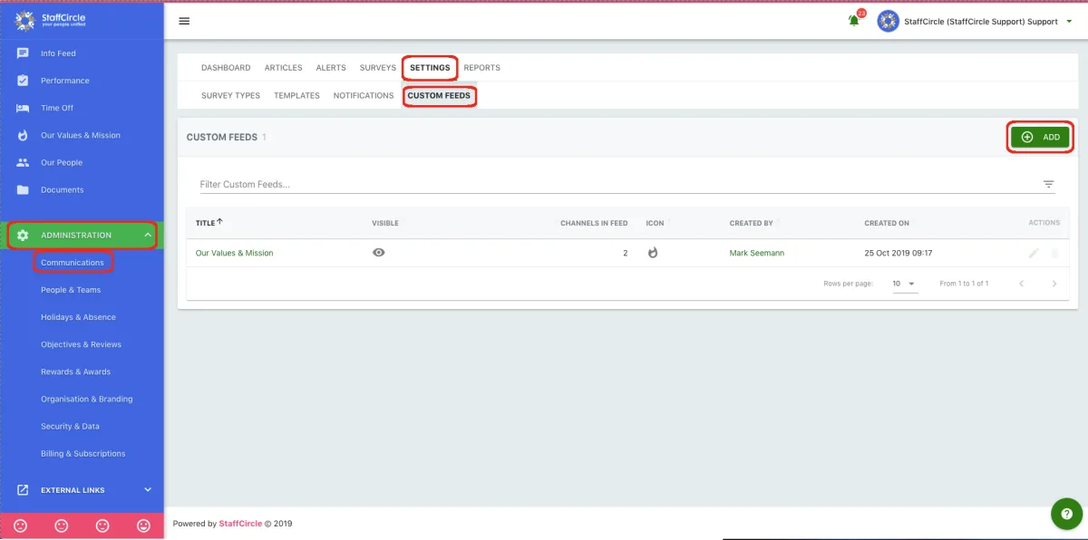Open the Mark Seemann creator link
This screenshot has height=540, width=1088.
tap(757, 253)
